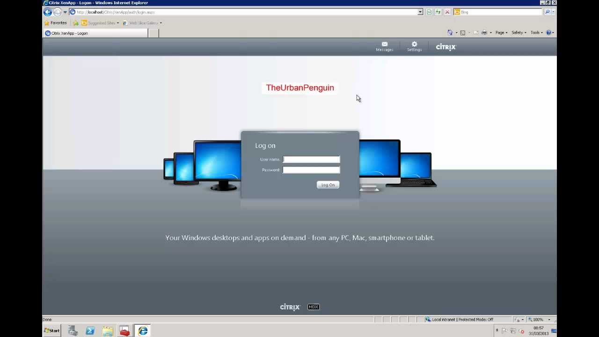Viewport: 599px width, 337px height.
Task: Click the browser Forward button
Action: (x=57, y=12)
